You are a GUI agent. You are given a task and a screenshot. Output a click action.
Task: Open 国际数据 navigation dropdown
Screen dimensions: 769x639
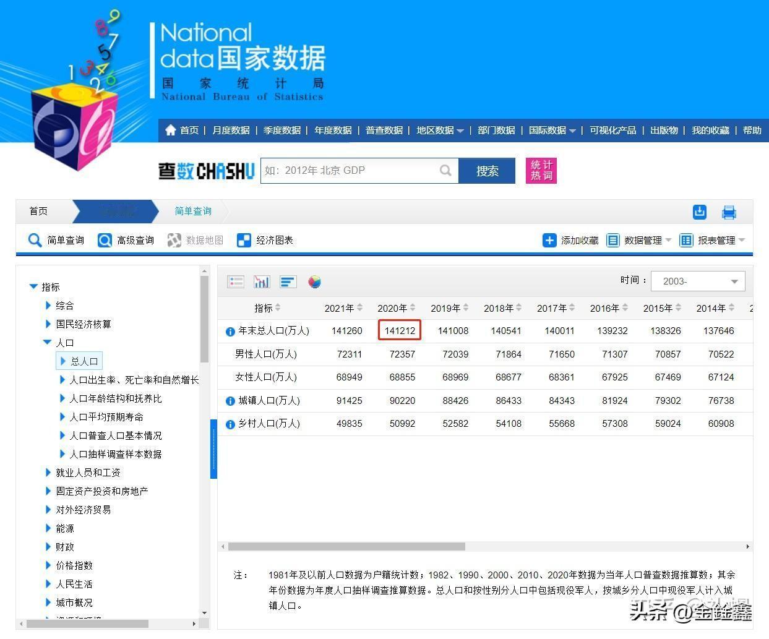point(552,130)
